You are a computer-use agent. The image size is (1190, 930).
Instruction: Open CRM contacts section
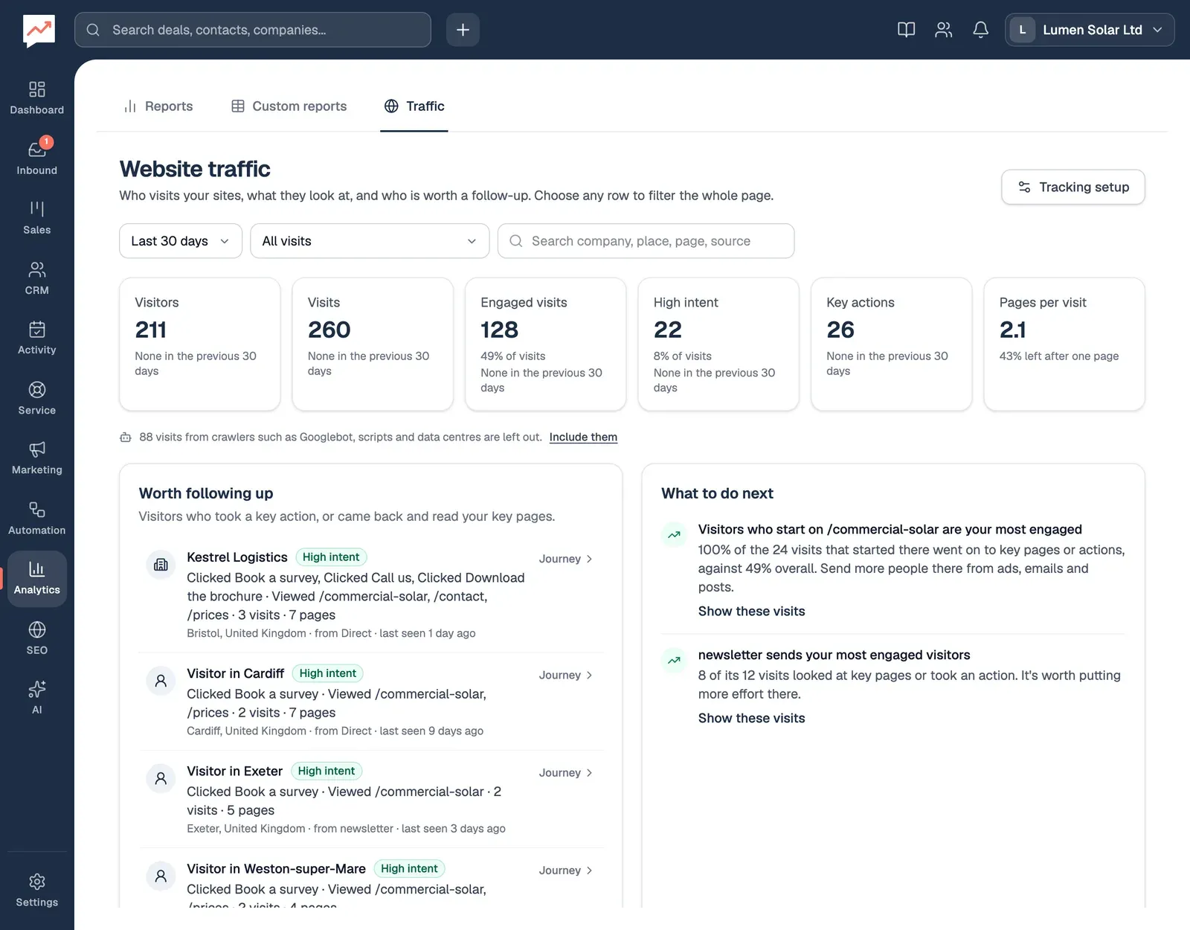36,279
